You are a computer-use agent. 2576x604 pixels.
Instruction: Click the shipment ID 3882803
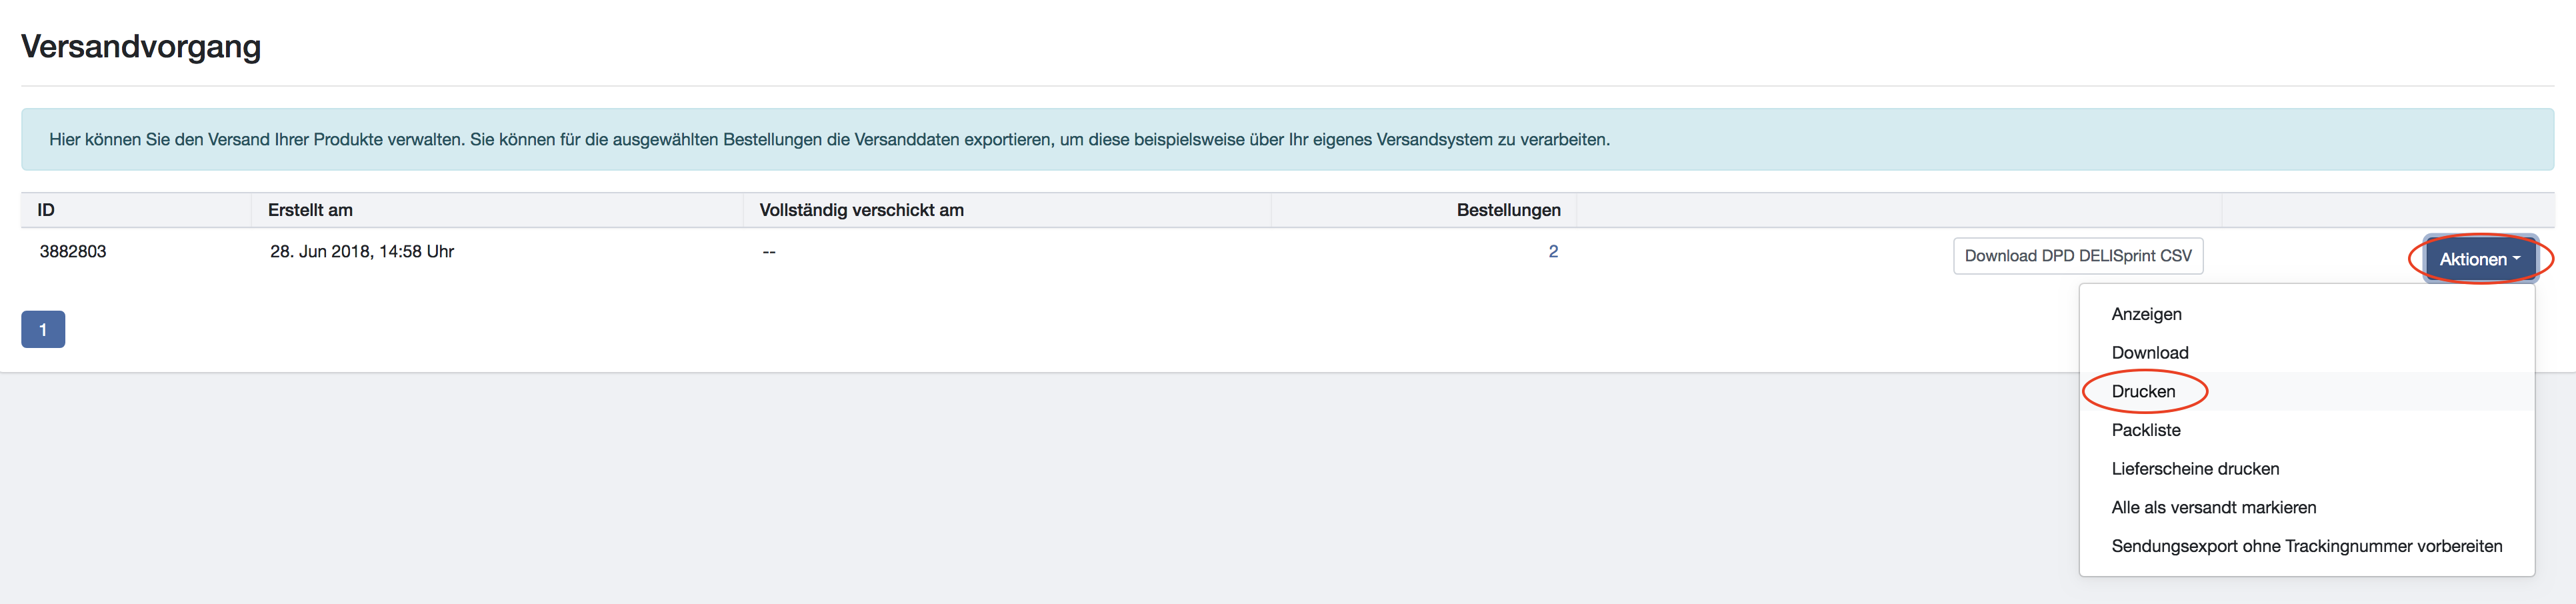click(x=73, y=252)
